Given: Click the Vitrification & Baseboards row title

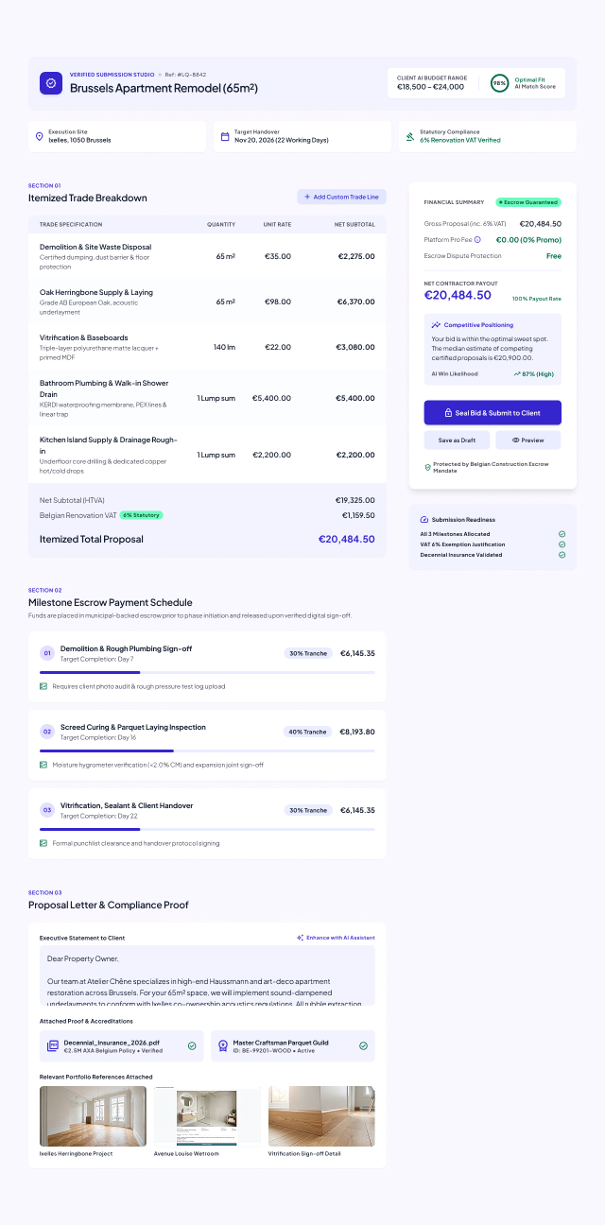Looking at the screenshot, I should pos(83,337).
